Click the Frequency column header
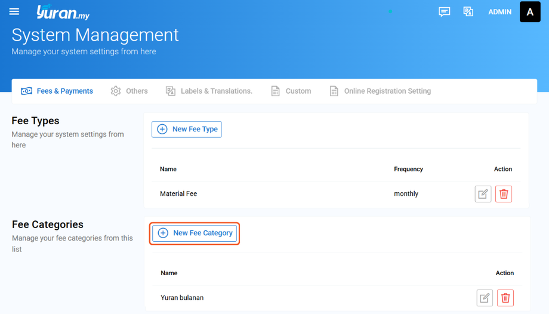Image resolution: width=549 pixels, height=314 pixels. (408, 169)
